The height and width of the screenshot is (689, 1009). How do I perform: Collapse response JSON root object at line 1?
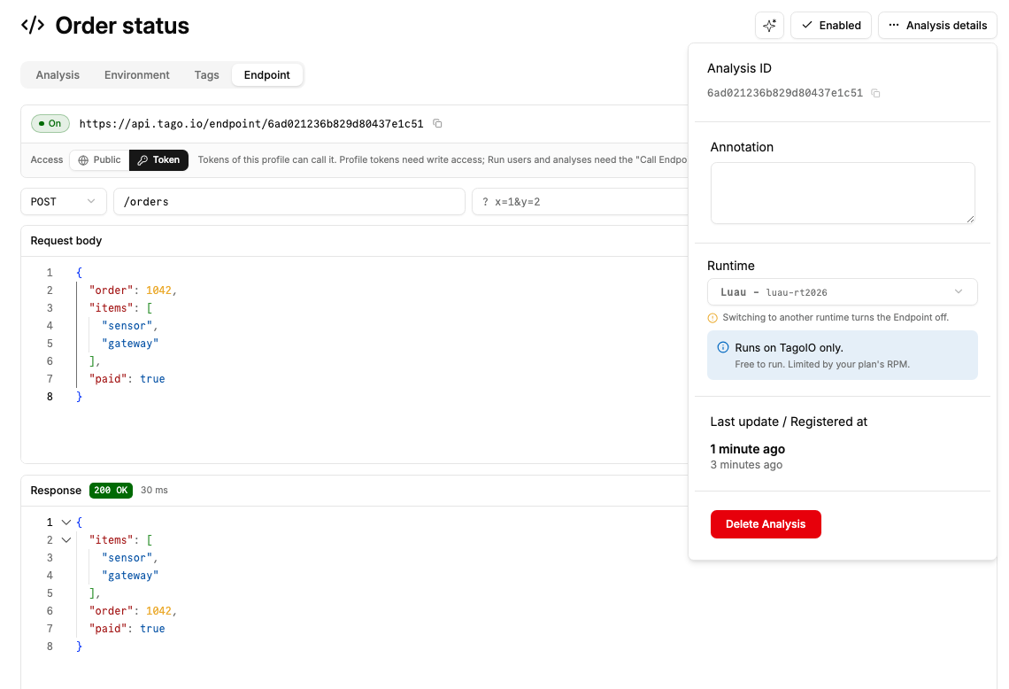pos(65,523)
